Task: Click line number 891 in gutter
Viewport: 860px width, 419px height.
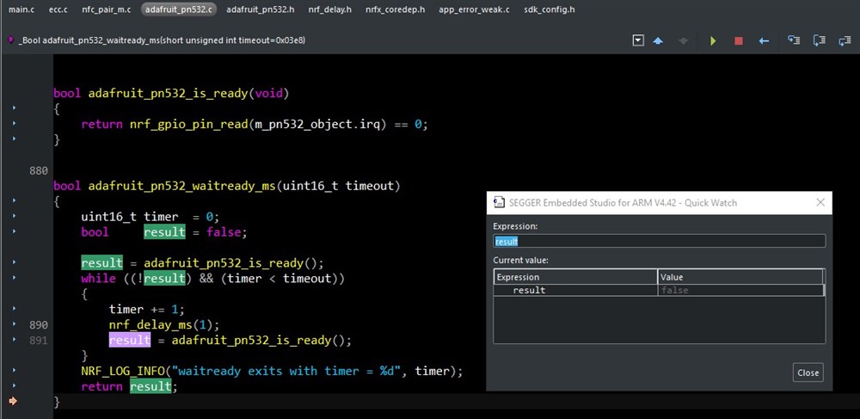Action: click(x=39, y=341)
